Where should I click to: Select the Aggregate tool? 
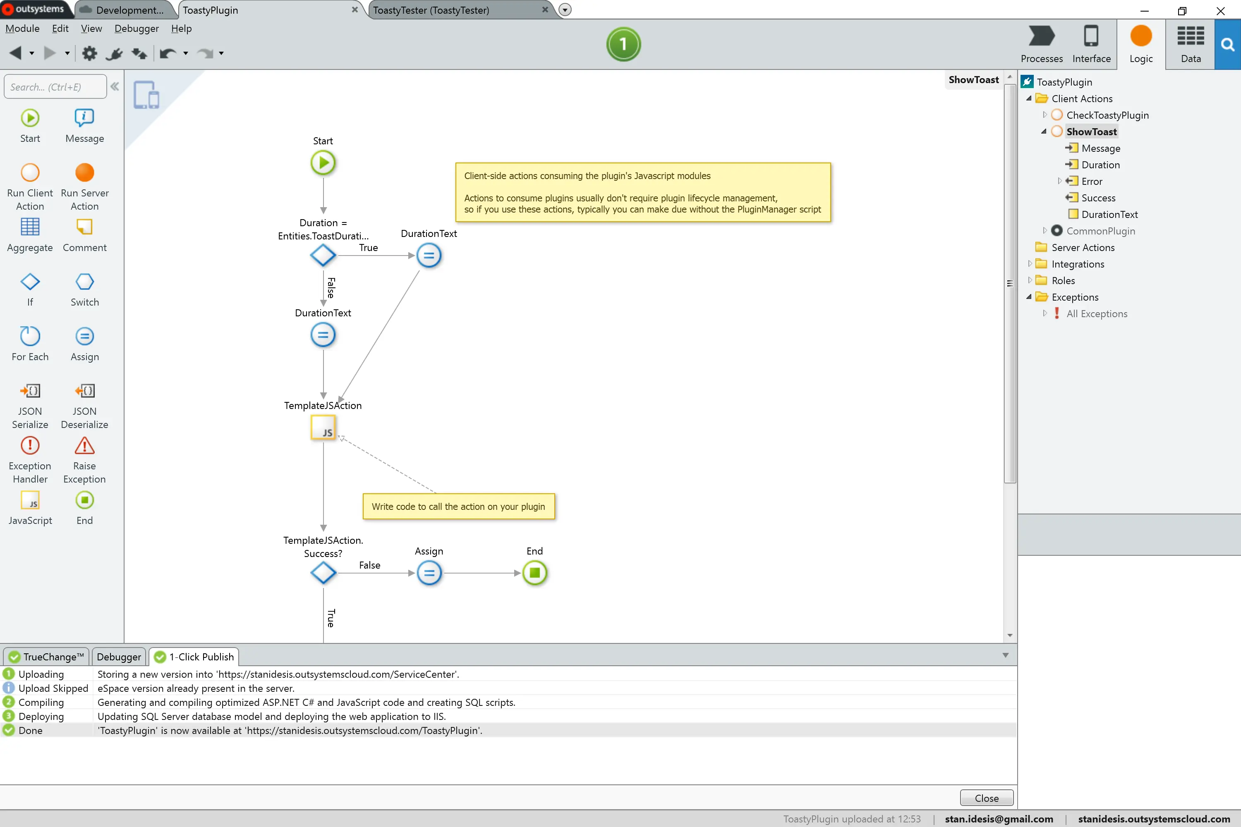pyautogui.click(x=30, y=235)
